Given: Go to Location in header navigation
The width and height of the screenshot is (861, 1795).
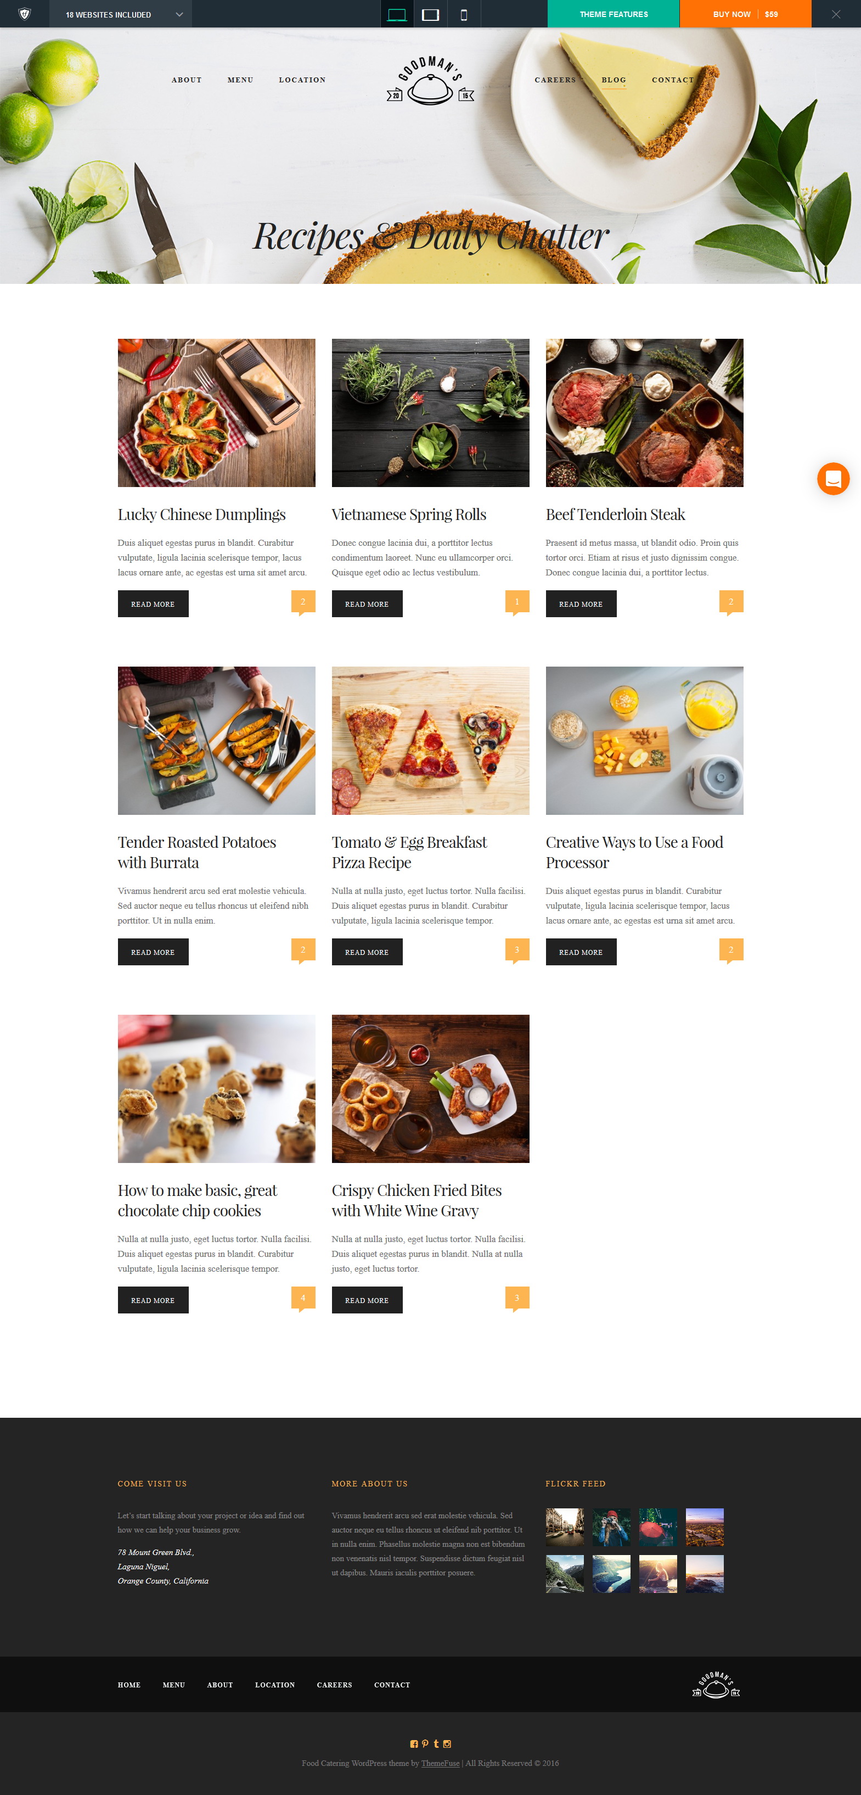Looking at the screenshot, I should coord(302,80).
